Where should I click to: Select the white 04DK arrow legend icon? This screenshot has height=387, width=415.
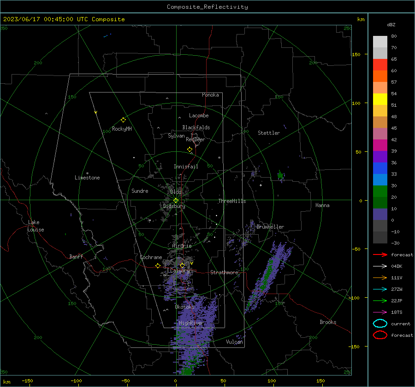pyautogui.click(x=380, y=266)
